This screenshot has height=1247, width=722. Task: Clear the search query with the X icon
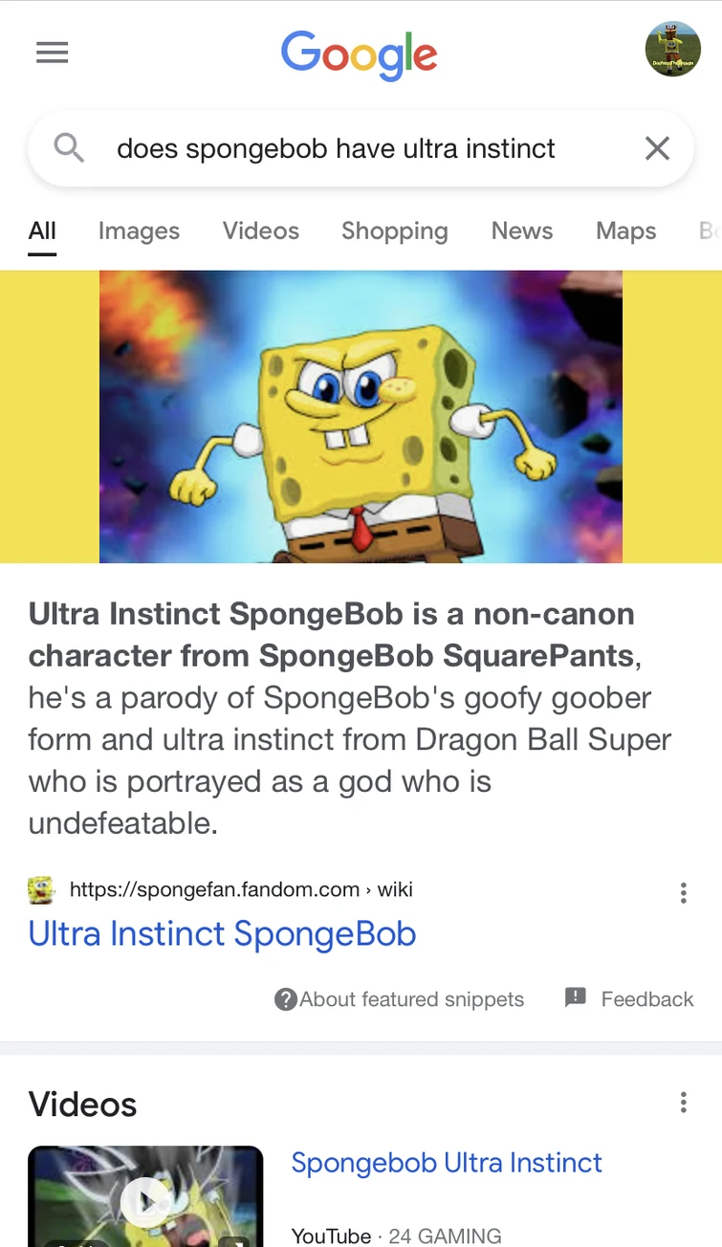tap(657, 148)
